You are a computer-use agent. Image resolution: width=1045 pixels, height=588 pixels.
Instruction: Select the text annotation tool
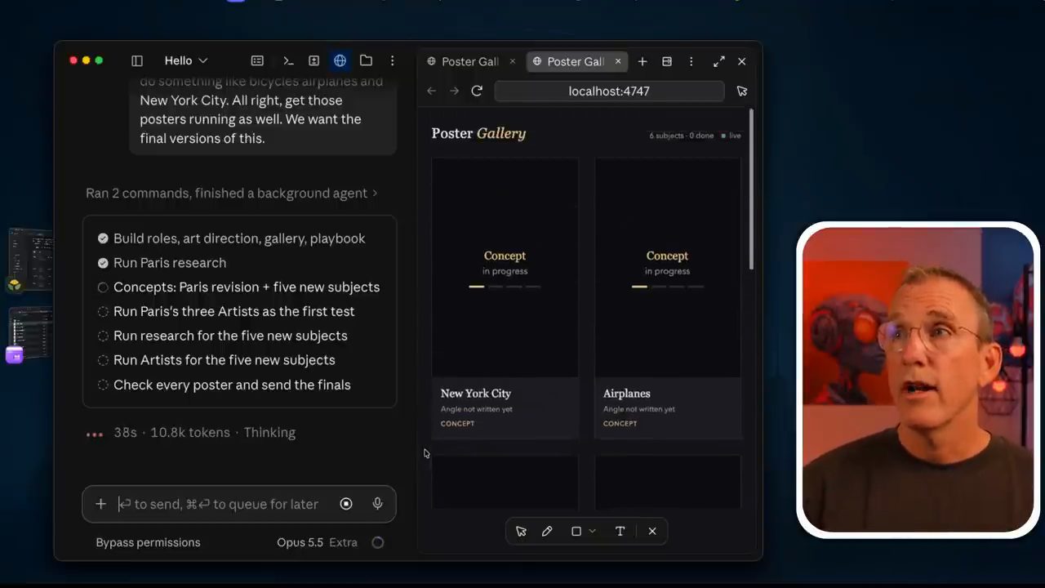pos(620,531)
